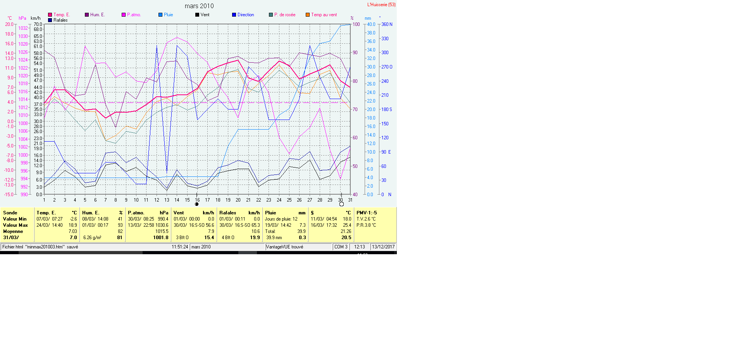Click the Rafales legend dark blue square

tap(50, 20)
